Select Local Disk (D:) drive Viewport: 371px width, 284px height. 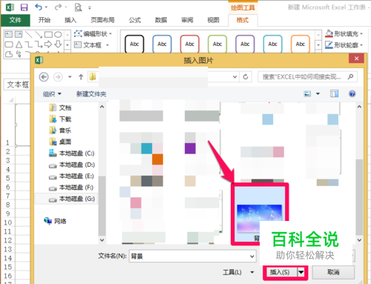point(71,165)
